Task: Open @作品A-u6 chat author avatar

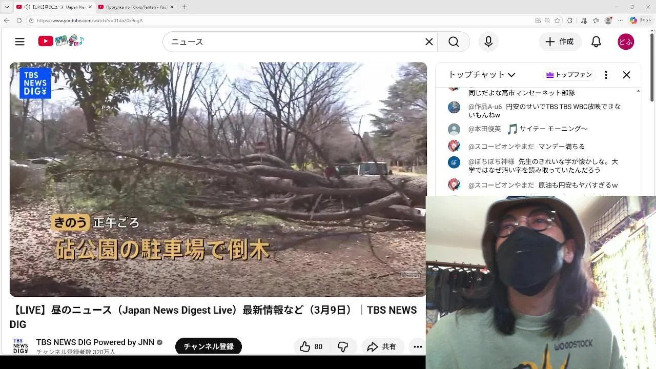Action: [454, 107]
